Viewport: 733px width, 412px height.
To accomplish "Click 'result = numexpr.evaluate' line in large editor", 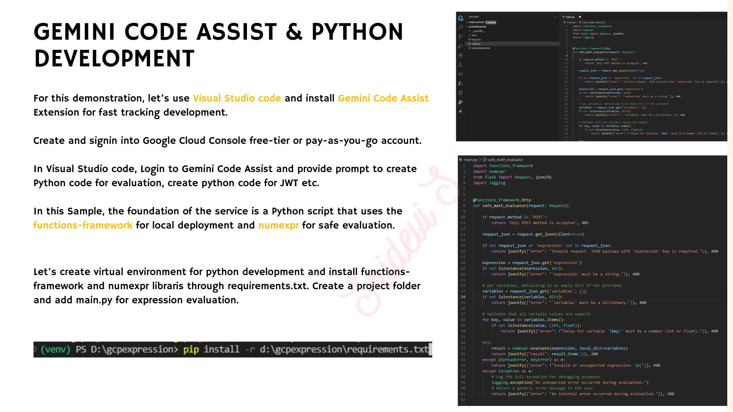I will pyautogui.click(x=559, y=348).
